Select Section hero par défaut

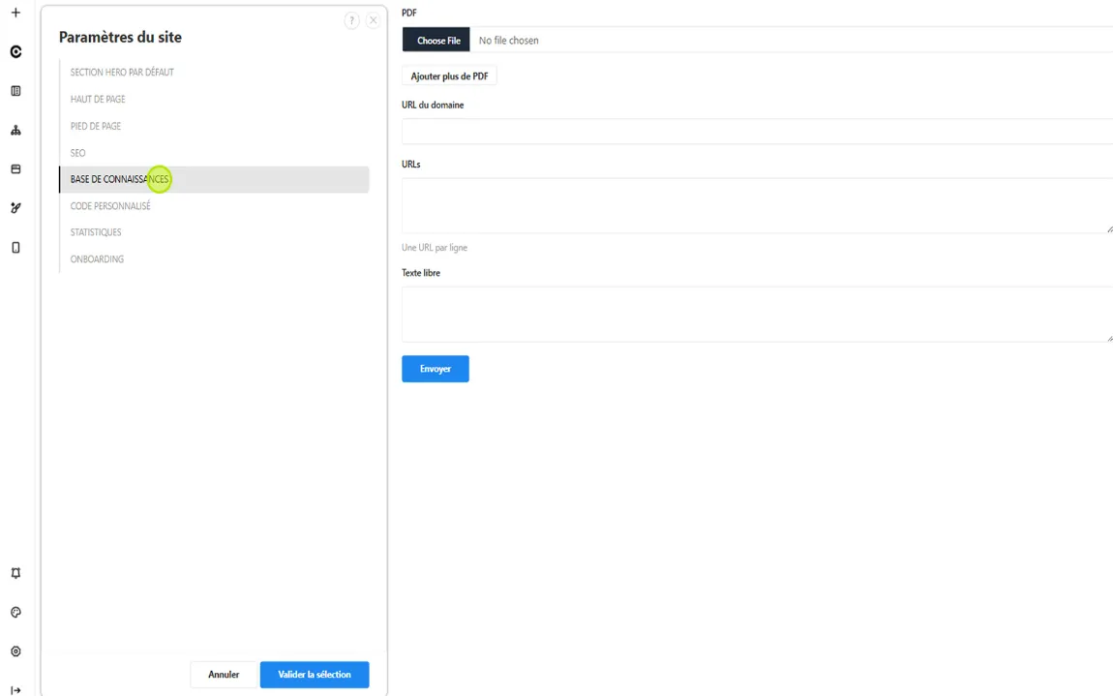tap(122, 73)
